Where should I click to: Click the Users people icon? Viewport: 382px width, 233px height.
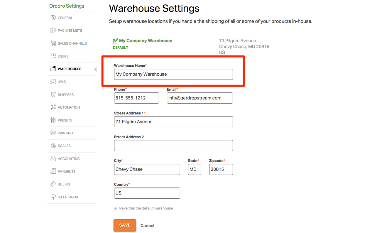click(x=53, y=56)
